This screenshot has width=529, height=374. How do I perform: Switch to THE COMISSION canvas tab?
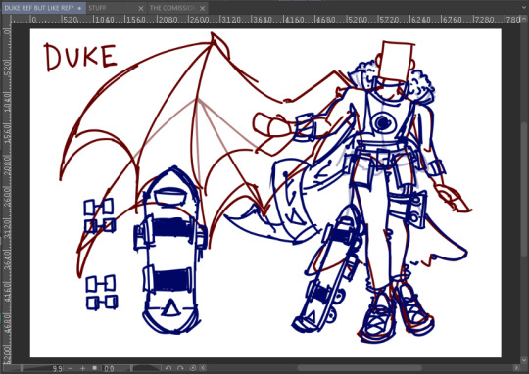(172, 8)
